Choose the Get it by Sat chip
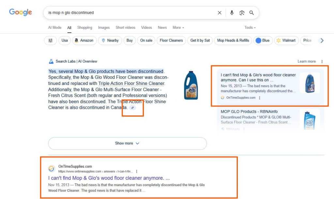 click(200, 41)
